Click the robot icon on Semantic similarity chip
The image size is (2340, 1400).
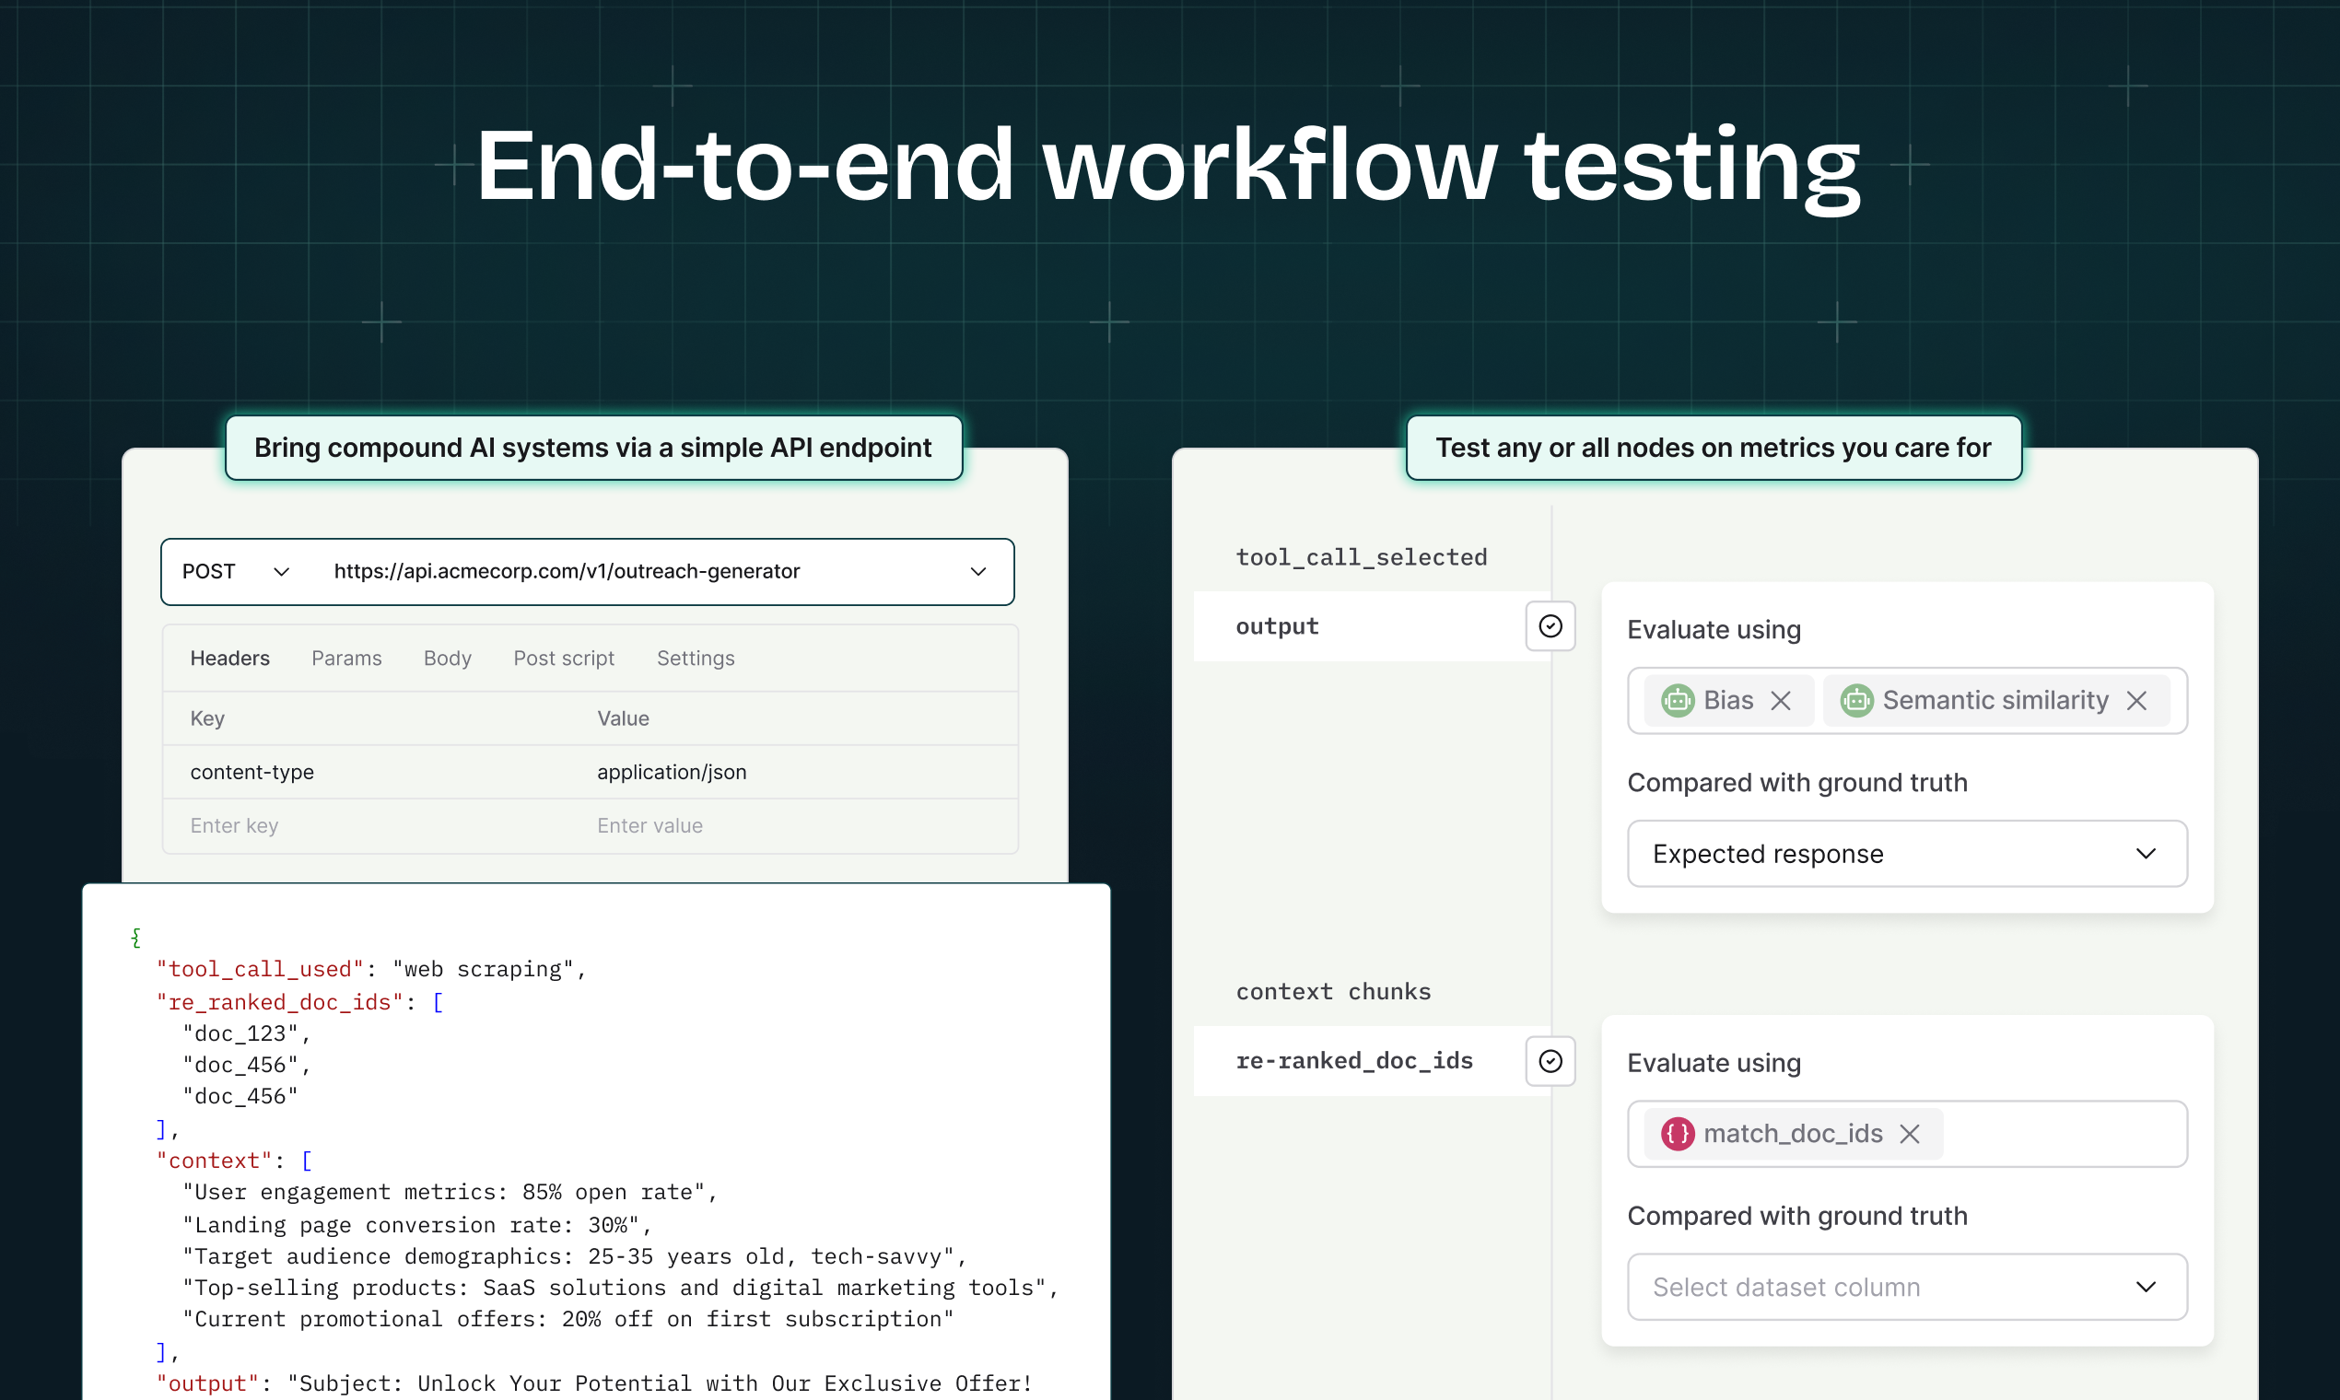tap(1856, 700)
